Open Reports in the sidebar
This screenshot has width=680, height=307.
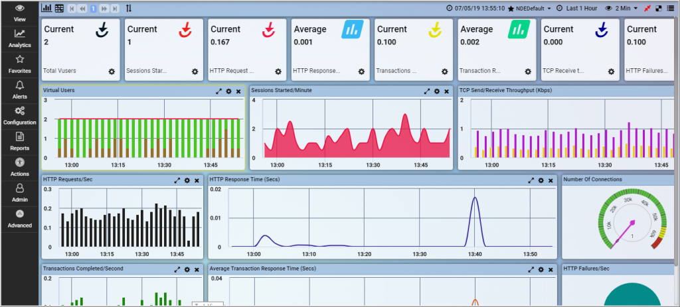point(19,142)
